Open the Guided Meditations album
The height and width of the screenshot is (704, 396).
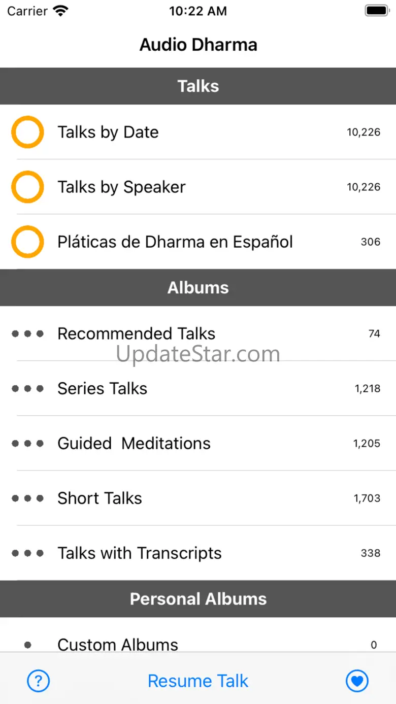[134, 443]
